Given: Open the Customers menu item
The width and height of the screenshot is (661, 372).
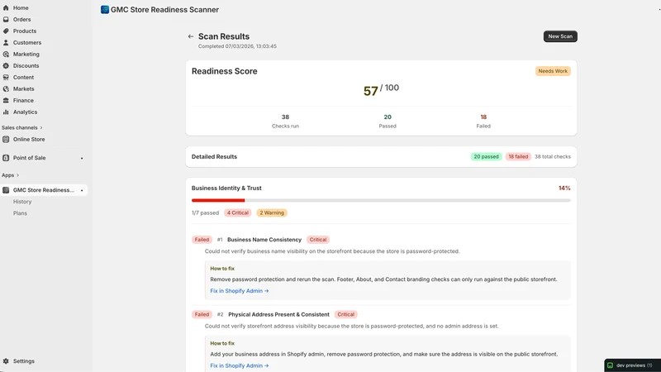Looking at the screenshot, I should coord(27,43).
